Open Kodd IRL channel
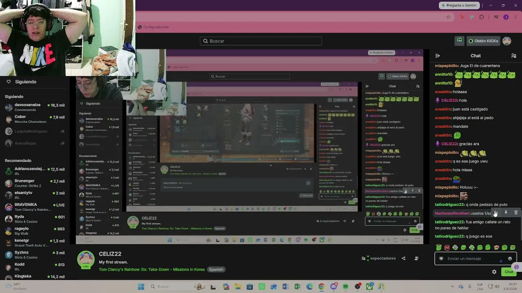522x293 pixels. [x=35, y=267]
